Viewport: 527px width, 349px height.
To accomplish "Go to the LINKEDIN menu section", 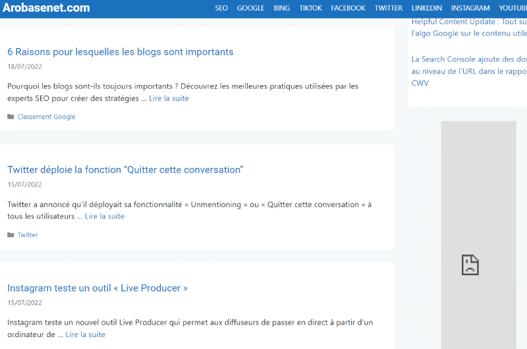I will pos(427,8).
